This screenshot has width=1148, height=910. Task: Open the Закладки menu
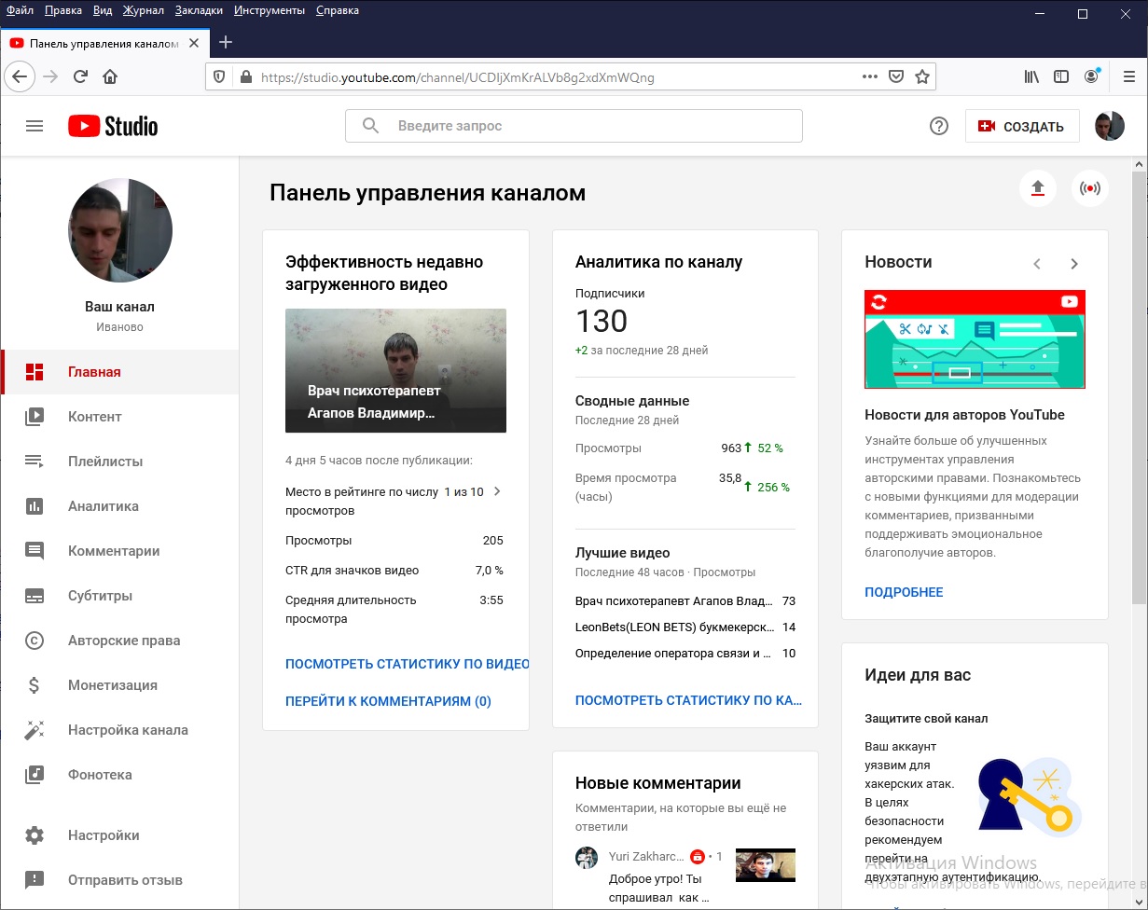(x=199, y=10)
